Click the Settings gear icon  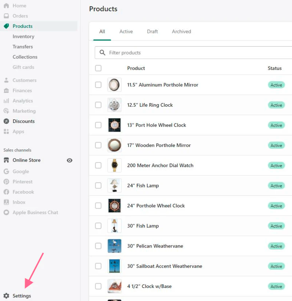(x=6, y=296)
